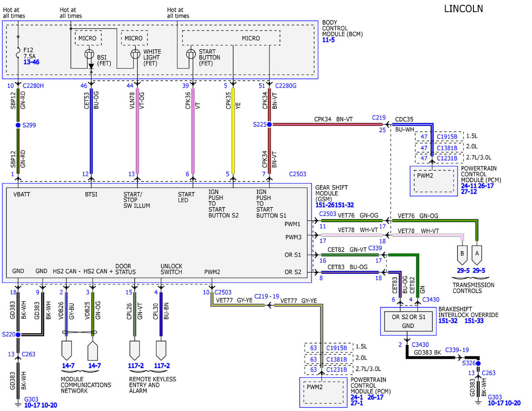
Task: Click the LINCOLN title text
Action: tap(463, 8)
